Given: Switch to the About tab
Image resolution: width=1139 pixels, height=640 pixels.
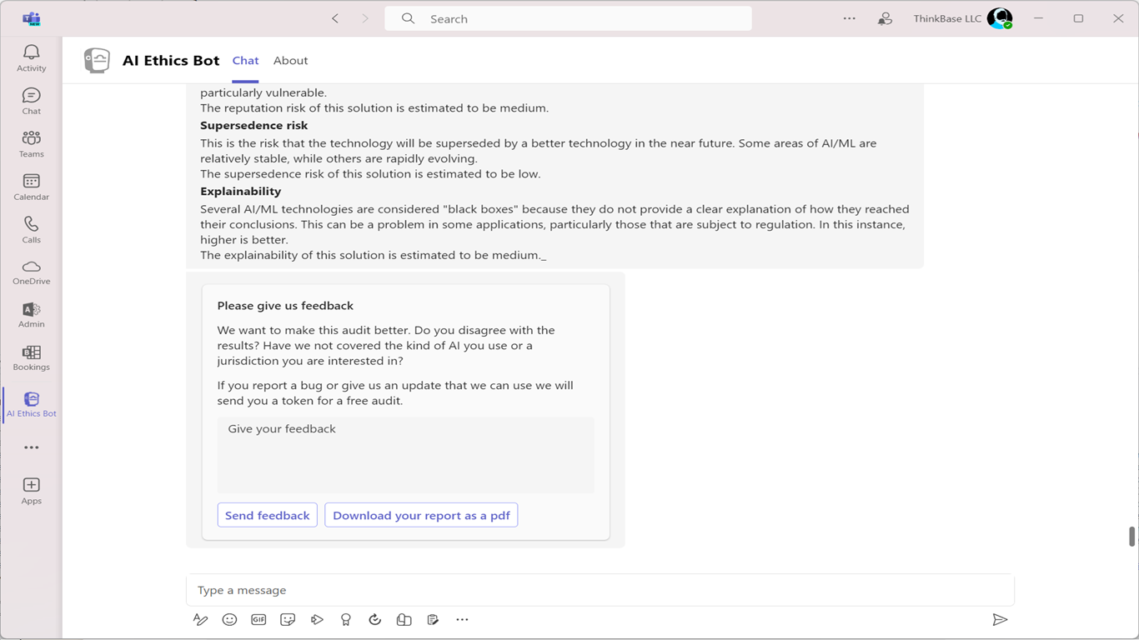Looking at the screenshot, I should 290,60.
